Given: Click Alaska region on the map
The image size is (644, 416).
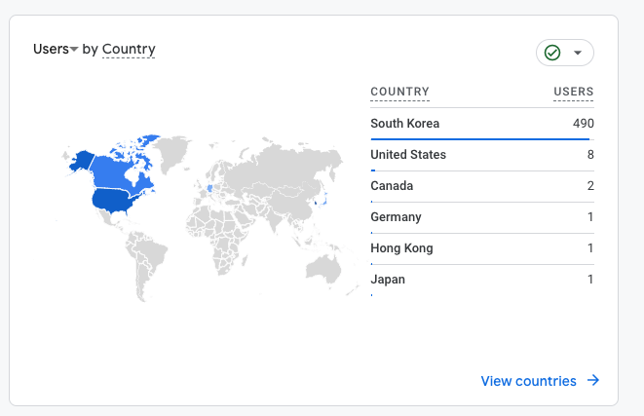Looking at the screenshot, I should click(x=81, y=161).
